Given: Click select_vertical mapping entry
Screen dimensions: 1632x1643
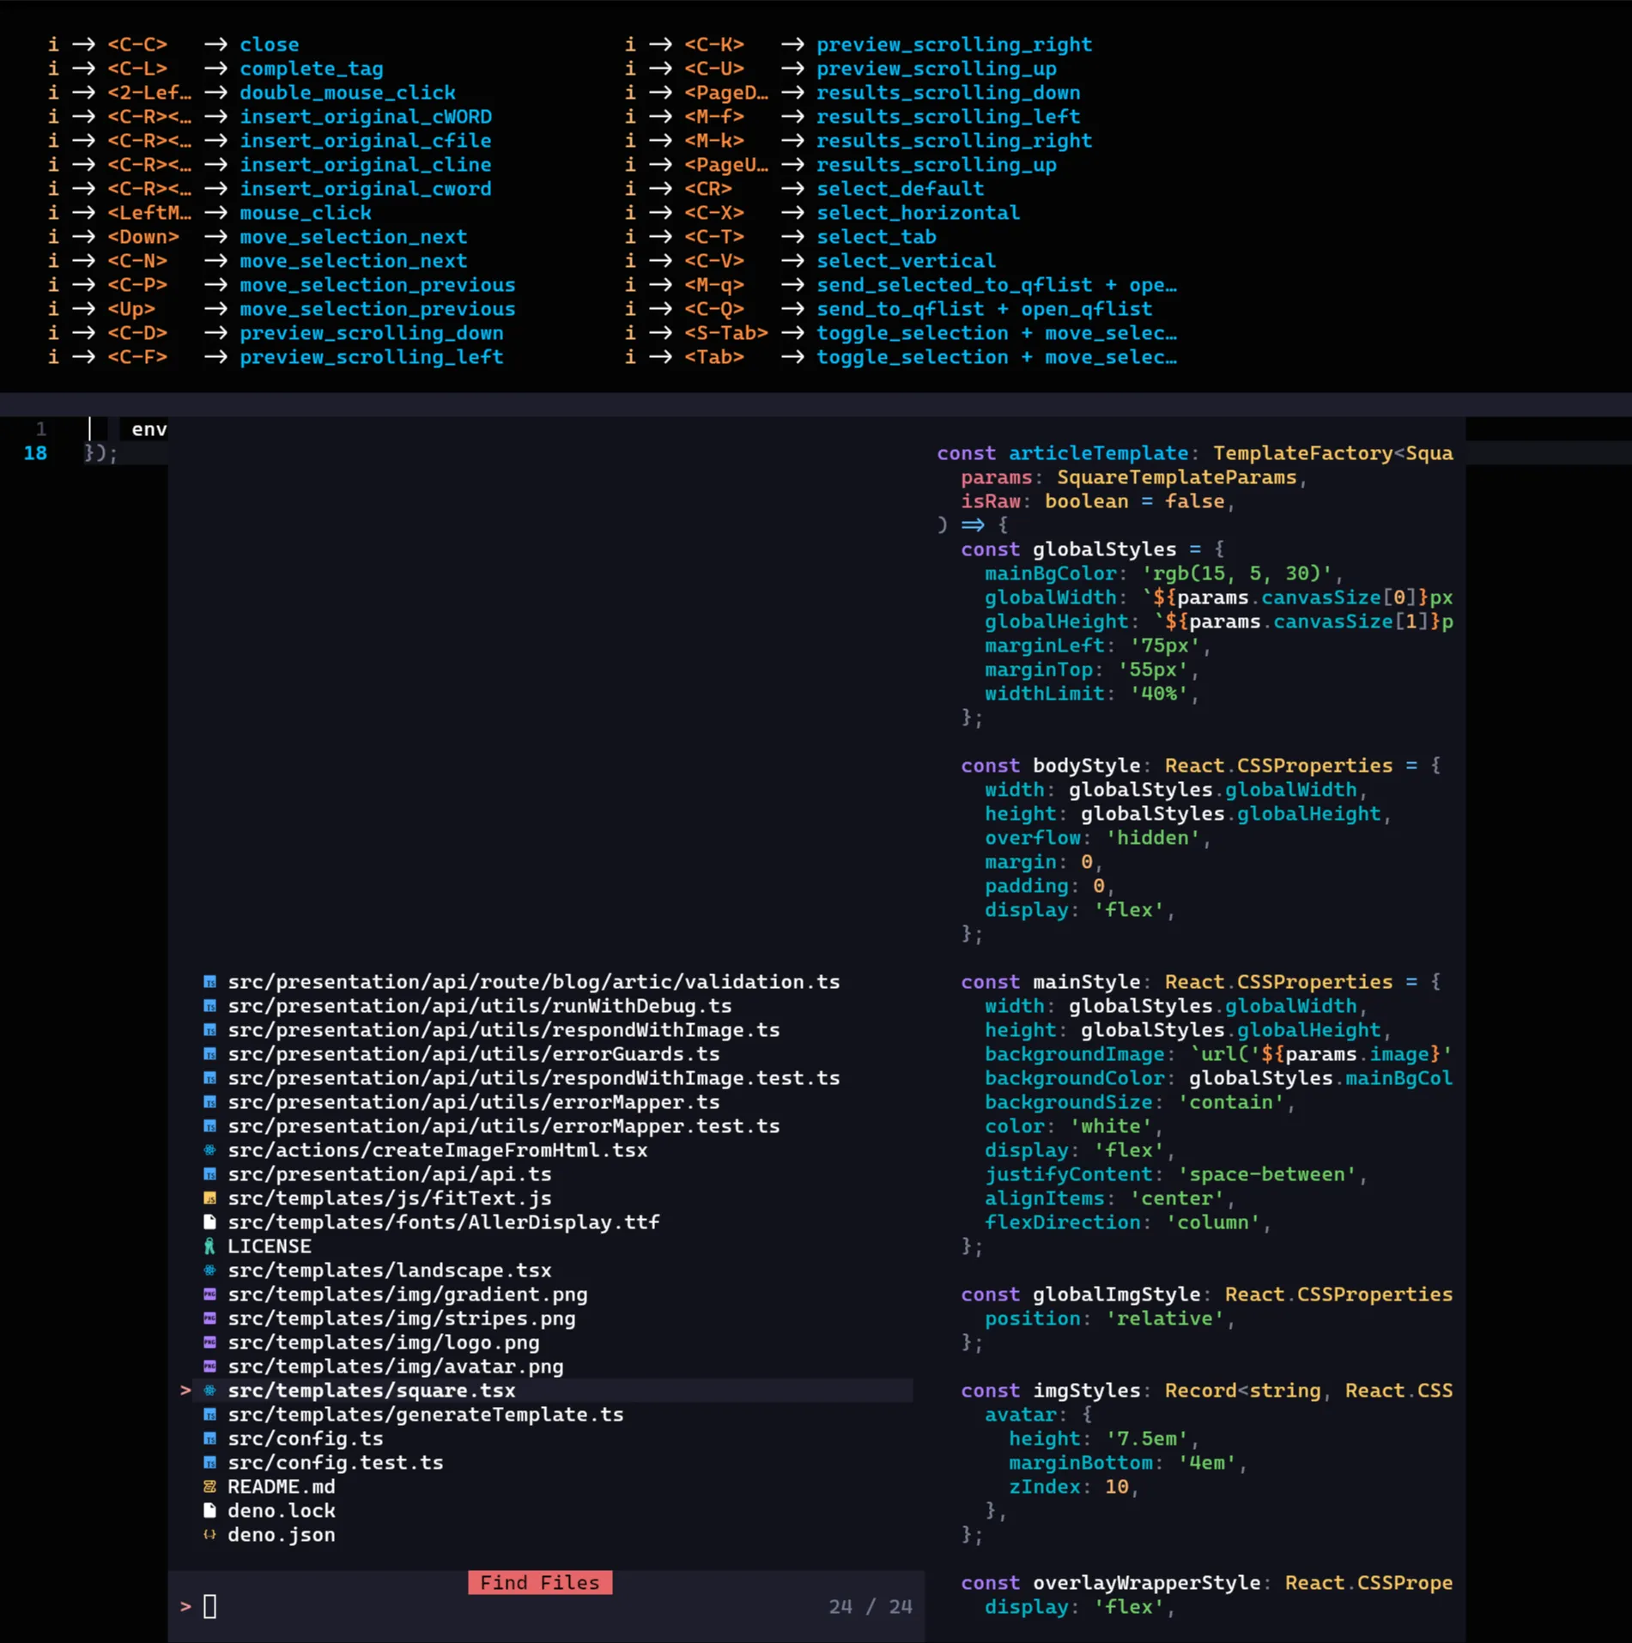Looking at the screenshot, I should tap(906, 261).
